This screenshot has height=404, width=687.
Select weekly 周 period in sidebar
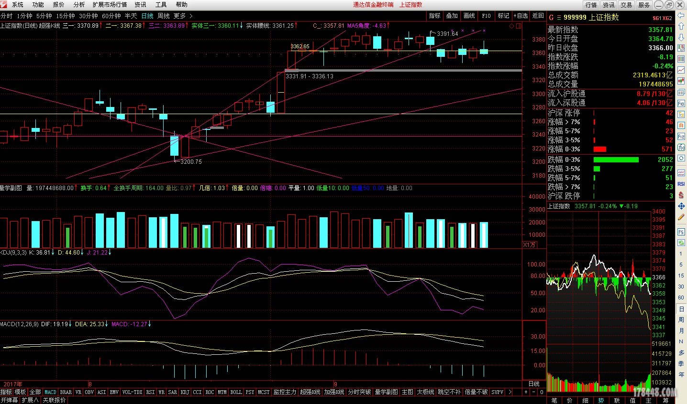[681, 319]
